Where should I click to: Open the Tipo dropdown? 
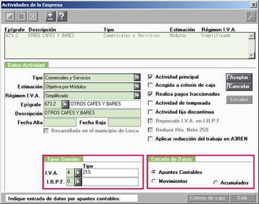tap(137, 77)
